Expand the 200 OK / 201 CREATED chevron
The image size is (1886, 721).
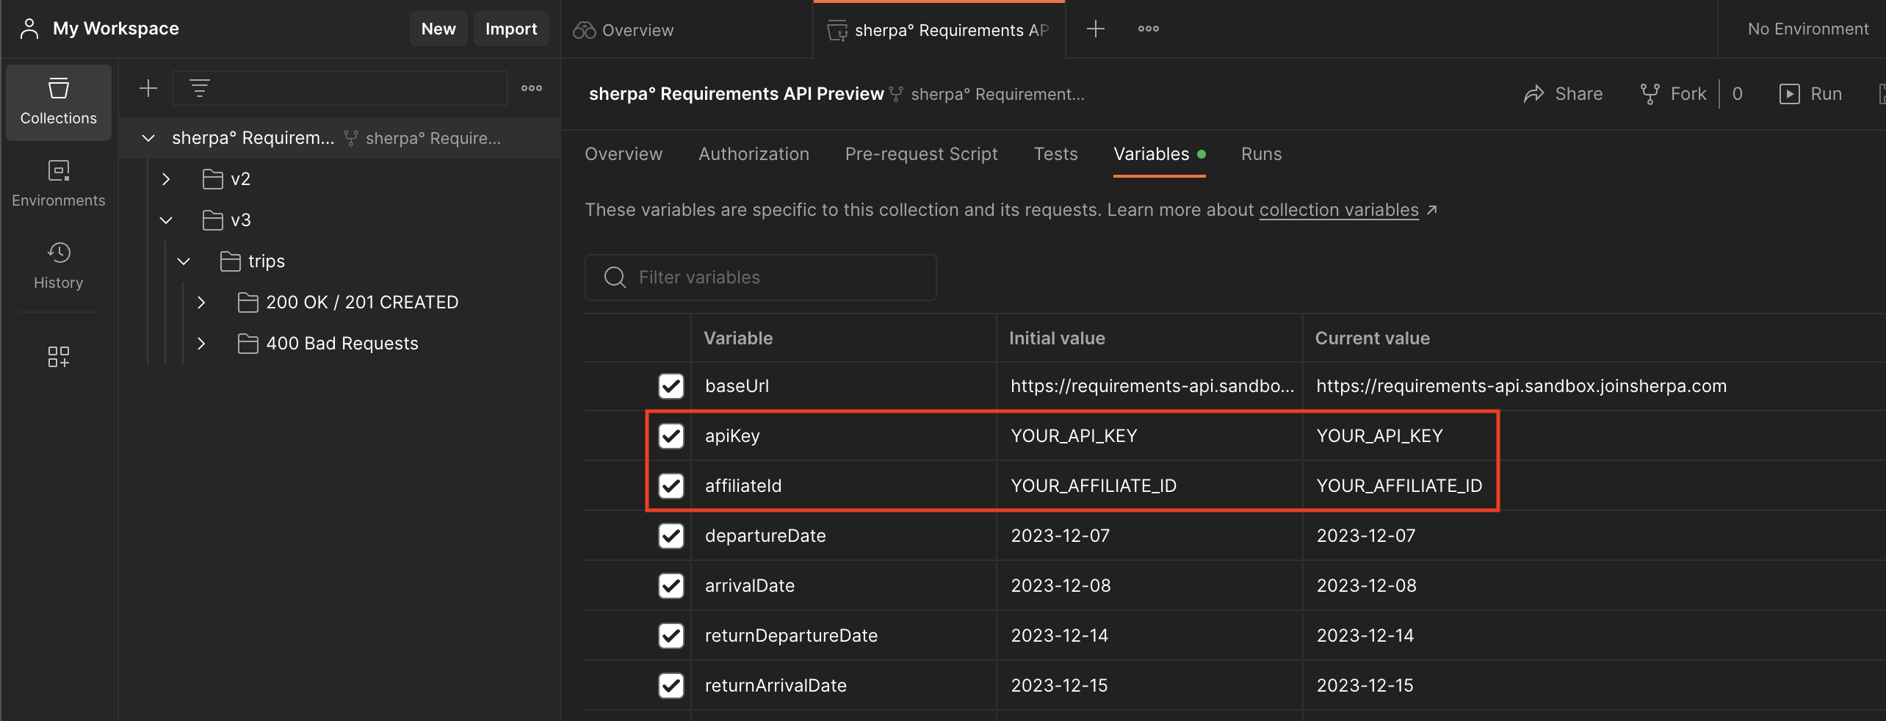[201, 302]
